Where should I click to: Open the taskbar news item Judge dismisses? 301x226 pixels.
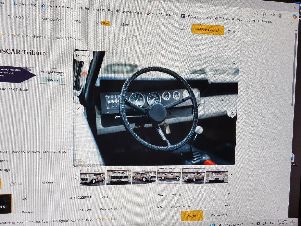click(x=228, y=224)
